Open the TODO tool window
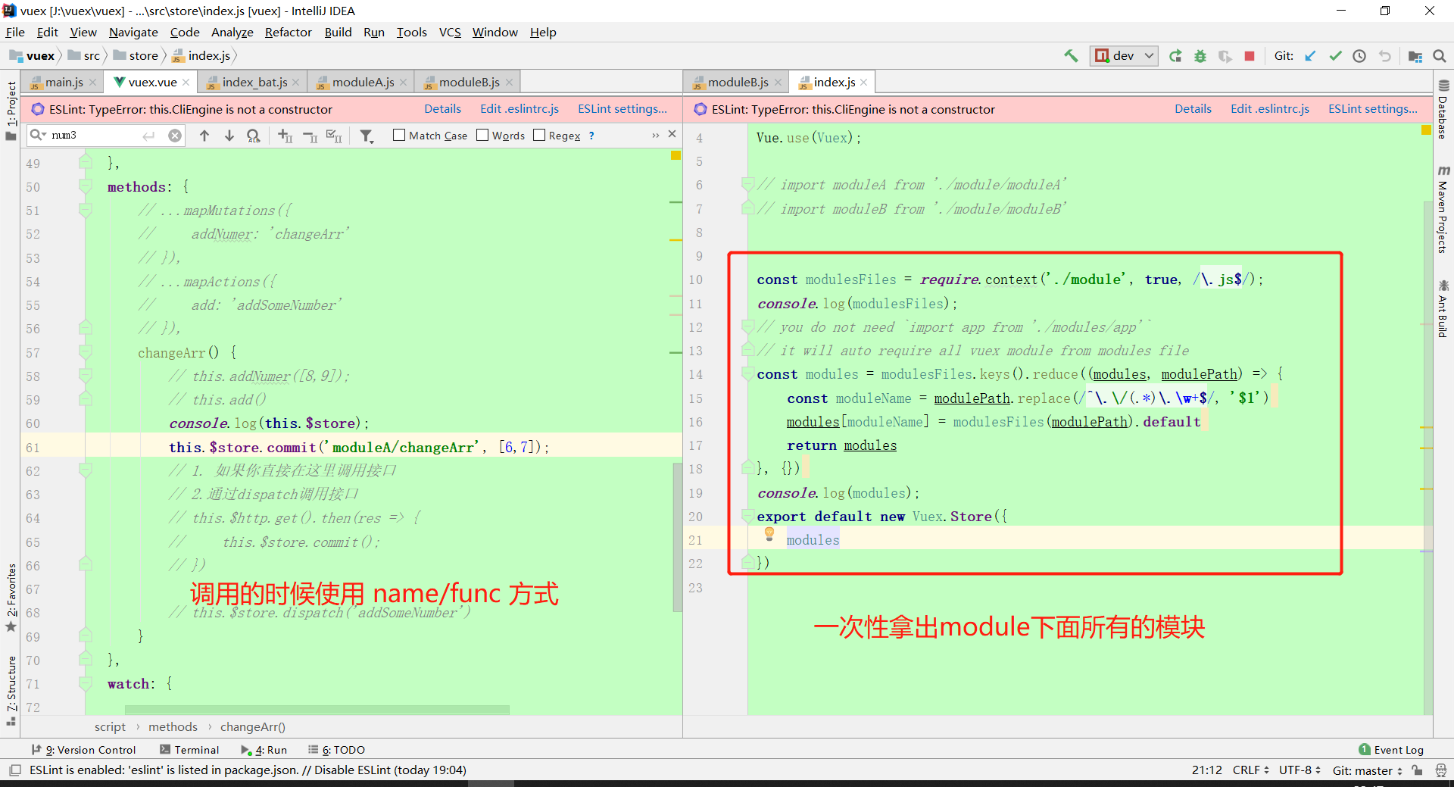Viewport: 1454px width, 787px height. (336, 750)
